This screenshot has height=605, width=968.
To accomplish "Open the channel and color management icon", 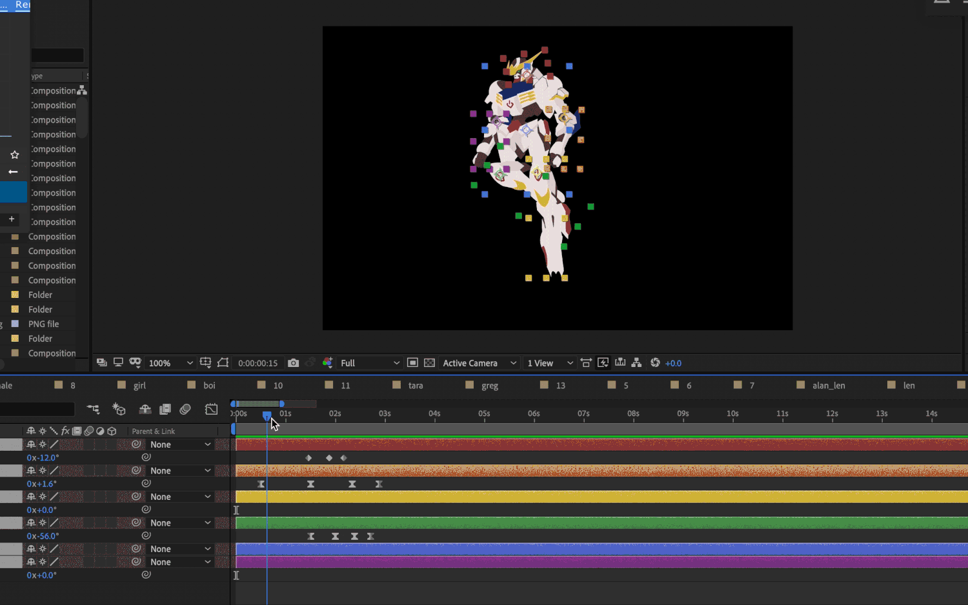I will [327, 362].
